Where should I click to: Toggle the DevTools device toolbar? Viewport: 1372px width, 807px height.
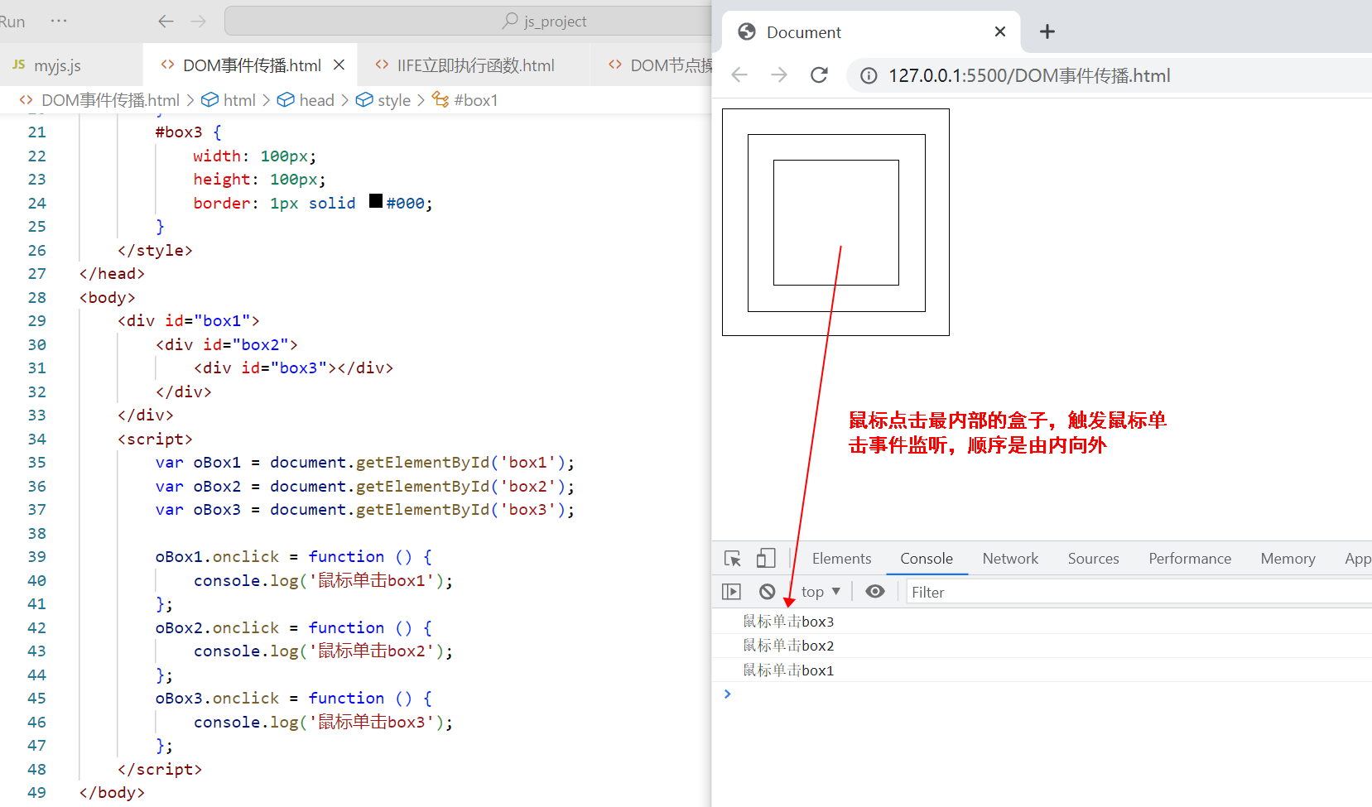click(766, 559)
